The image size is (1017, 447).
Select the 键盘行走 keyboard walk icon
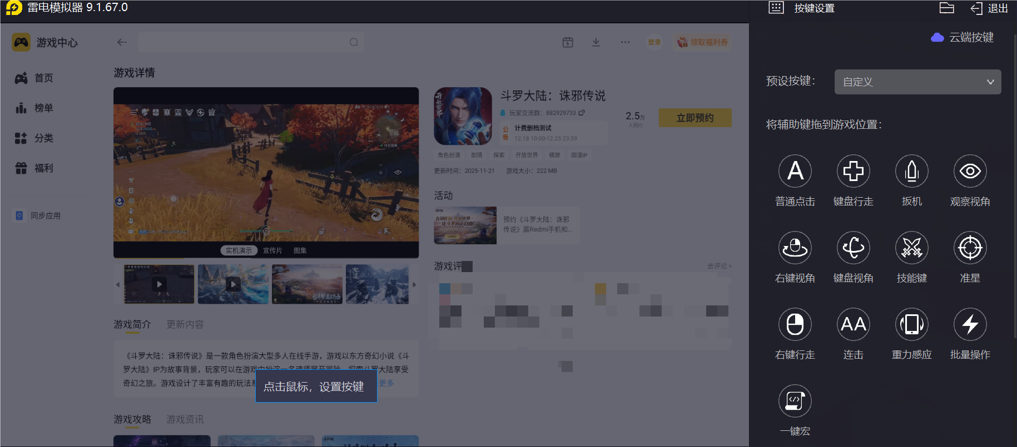click(853, 171)
